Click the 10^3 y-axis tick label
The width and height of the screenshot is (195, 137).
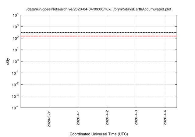click(x=16, y=27)
